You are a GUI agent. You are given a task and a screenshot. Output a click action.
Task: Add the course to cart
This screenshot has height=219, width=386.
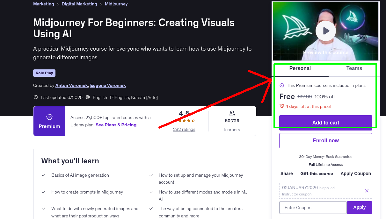[x=325, y=123]
